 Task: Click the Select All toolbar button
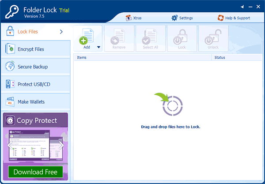tap(151, 38)
